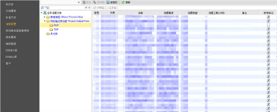
Task: Expand the 其他流程 Others Process flow arrow
Action: [x=45, y=17]
